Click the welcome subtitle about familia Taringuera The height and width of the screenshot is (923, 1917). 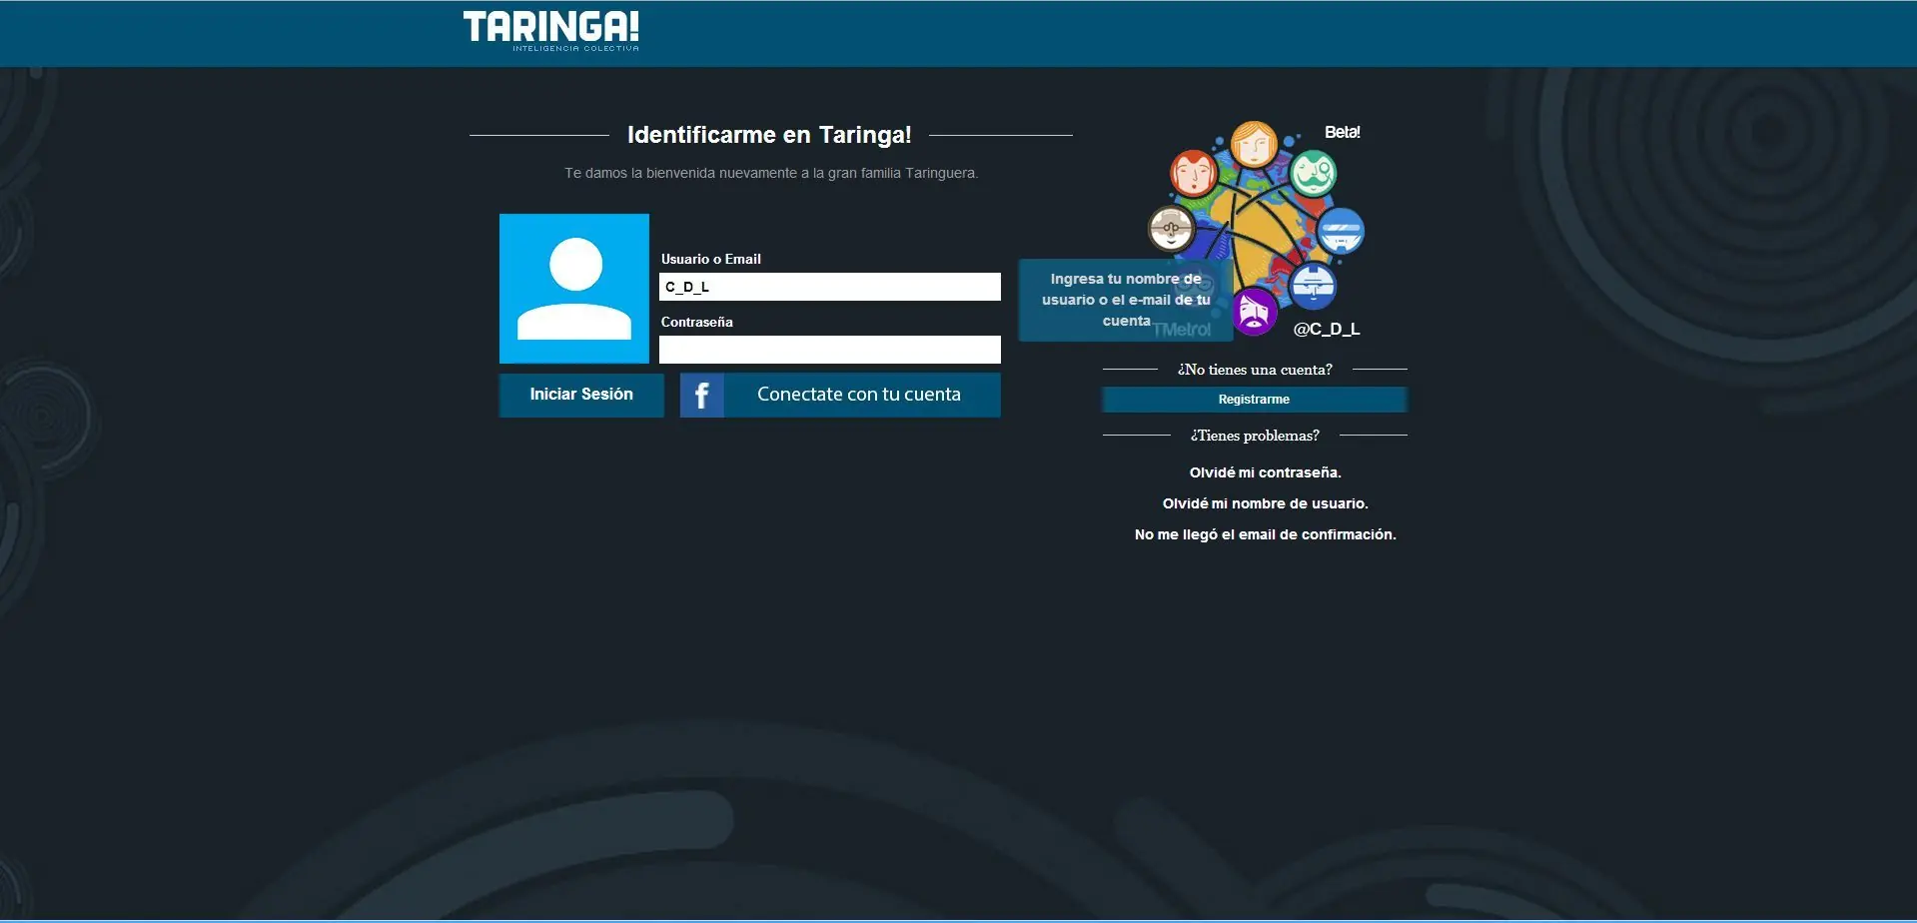pyautogui.click(x=771, y=173)
